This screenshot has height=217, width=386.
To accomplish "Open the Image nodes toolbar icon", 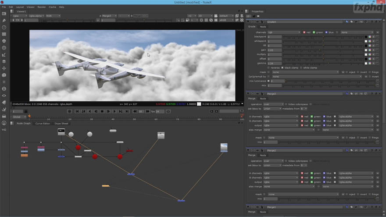I will coord(4,14).
